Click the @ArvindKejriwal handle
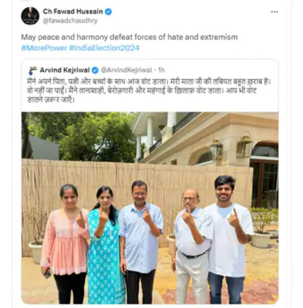 coord(126,70)
